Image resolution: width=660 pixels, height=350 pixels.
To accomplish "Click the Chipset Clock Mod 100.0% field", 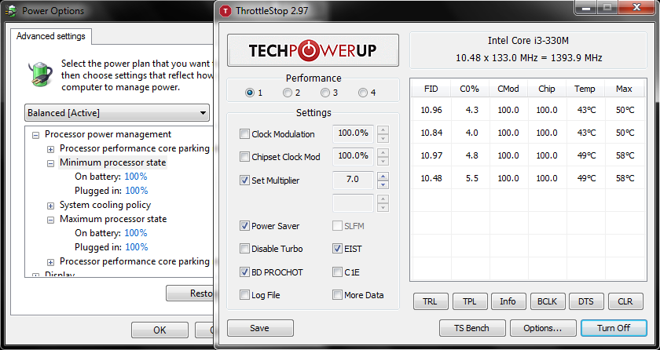I will pos(353,156).
